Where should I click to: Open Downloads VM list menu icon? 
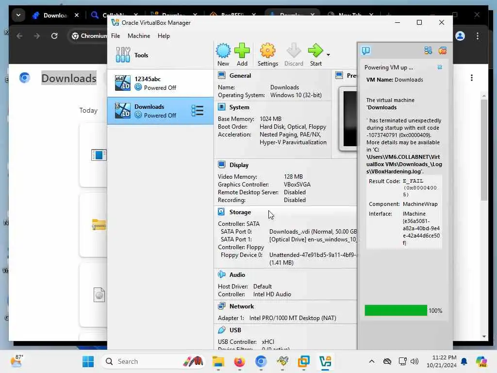coord(198,111)
